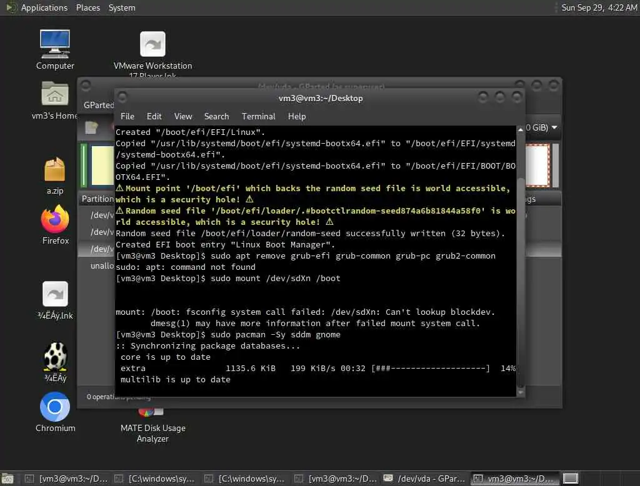Switch to the middle vm3@vm3 taskbar window

tap(337, 479)
